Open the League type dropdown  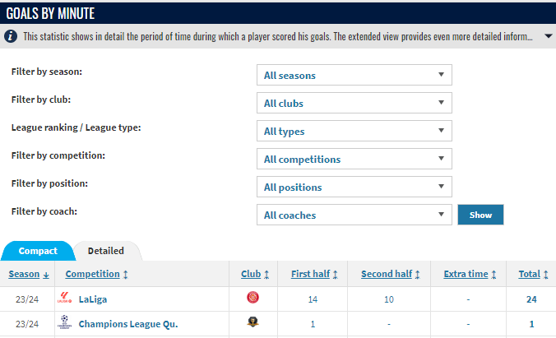point(354,132)
